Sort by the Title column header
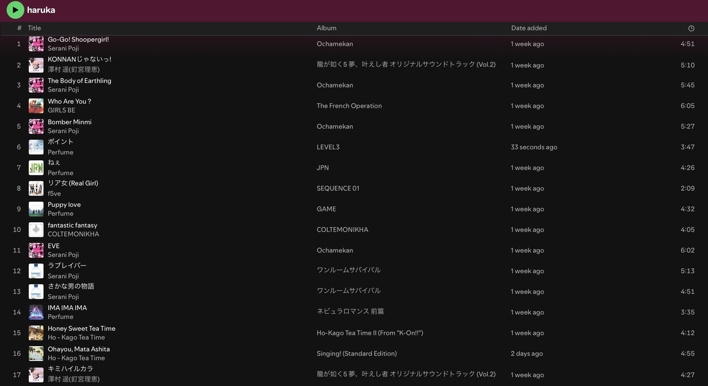Image resolution: width=708 pixels, height=386 pixels. (34, 28)
